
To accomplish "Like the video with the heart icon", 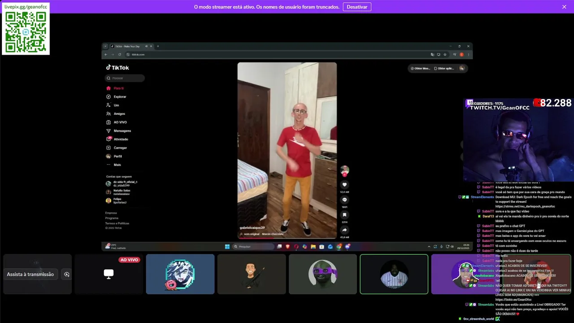I will (x=344, y=185).
